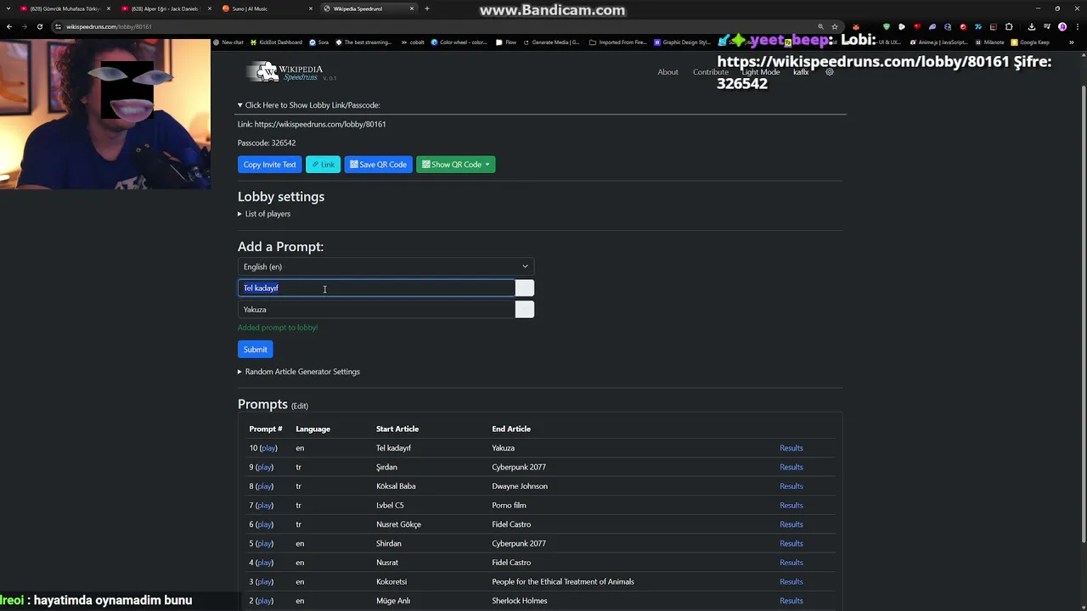Switch to the Alper Eğri Jack Daniels tab
The image size is (1087, 611).
pos(166,8)
